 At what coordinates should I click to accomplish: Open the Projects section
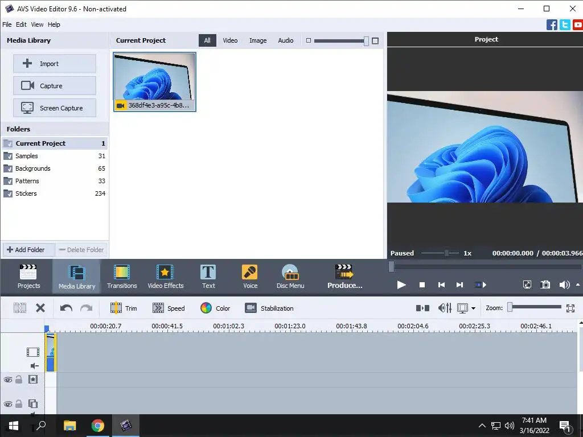point(28,277)
